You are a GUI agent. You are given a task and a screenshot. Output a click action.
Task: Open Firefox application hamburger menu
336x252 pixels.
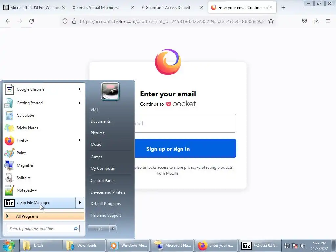point(328,21)
